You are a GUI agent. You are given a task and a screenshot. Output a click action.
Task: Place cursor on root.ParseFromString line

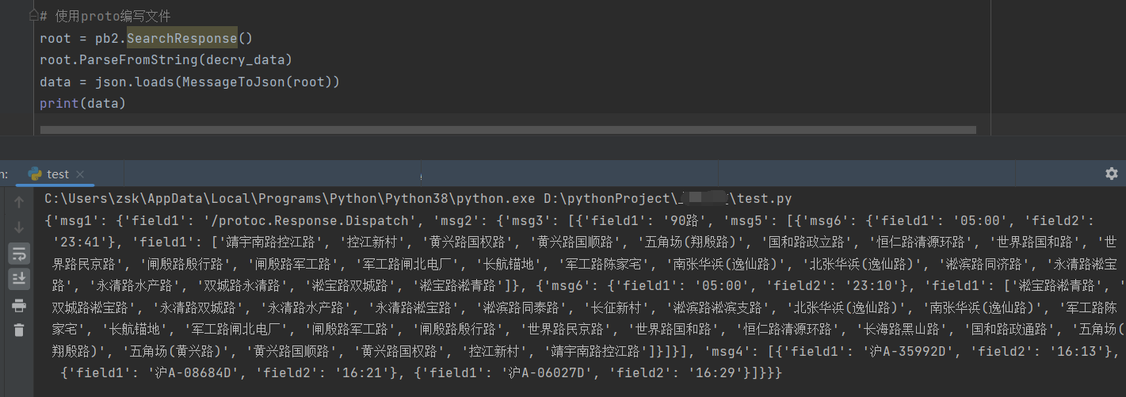click(166, 59)
